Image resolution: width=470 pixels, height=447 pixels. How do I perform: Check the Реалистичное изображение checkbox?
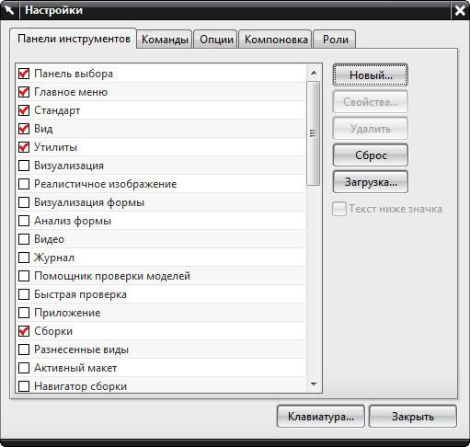pos(24,184)
